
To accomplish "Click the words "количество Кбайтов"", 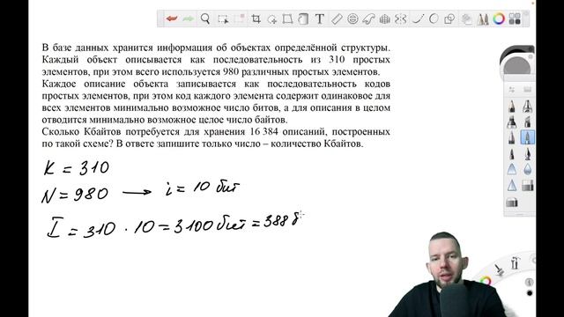I will 315,144.
